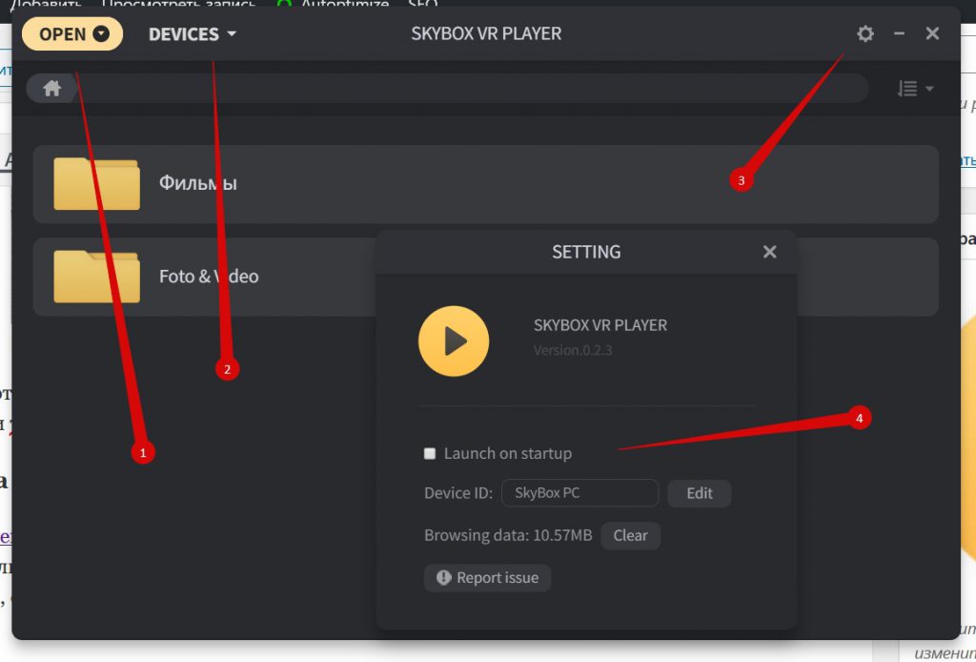Click the SkyBox PC device ID field

(x=579, y=493)
